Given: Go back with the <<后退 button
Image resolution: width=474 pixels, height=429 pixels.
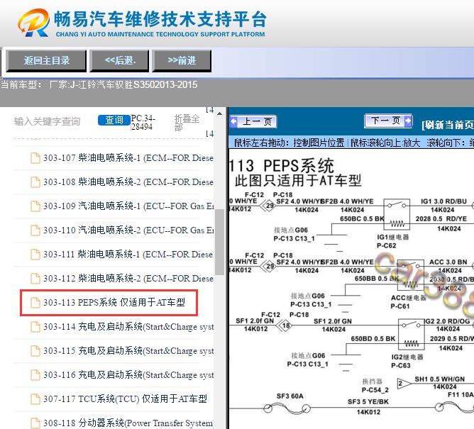Looking at the screenshot, I should (x=120, y=61).
